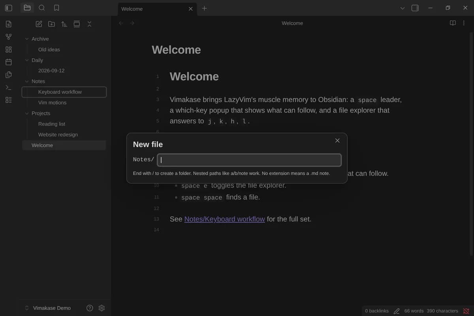This screenshot has height=316, width=474.
Task: Open templates icon in ribbon
Action: (9, 75)
